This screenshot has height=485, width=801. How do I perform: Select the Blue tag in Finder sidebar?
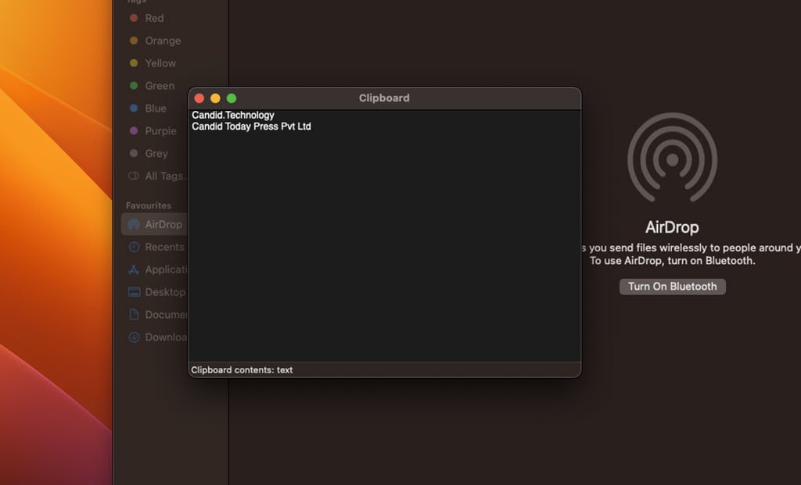point(156,108)
